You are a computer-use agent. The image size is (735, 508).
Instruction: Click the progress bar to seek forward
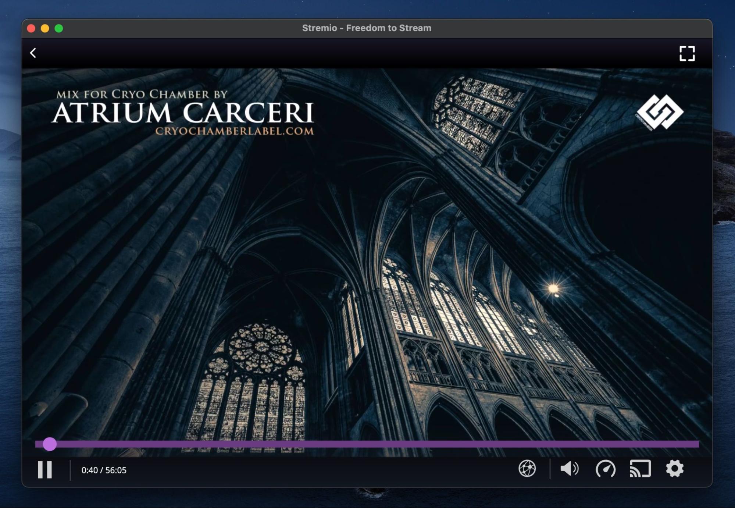[x=368, y=444]
